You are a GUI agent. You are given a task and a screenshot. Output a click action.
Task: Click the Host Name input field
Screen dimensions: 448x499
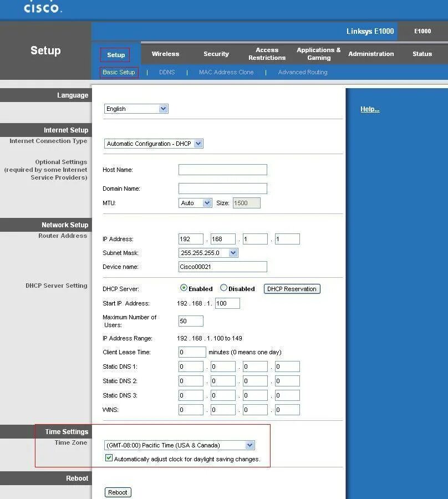pyautogui.click(x=223, y=170)
